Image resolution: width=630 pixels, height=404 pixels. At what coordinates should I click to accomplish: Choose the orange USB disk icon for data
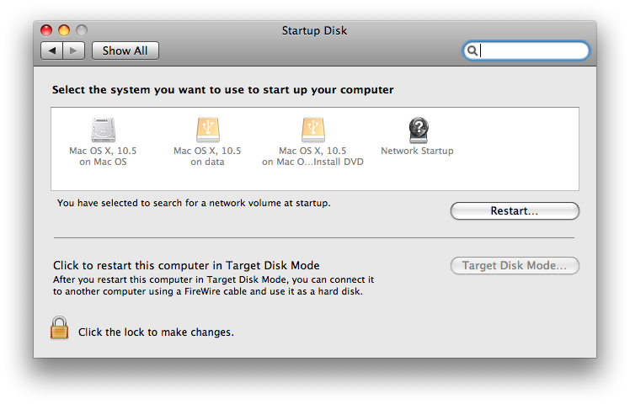pyautogui.click(x=207, y=129)
